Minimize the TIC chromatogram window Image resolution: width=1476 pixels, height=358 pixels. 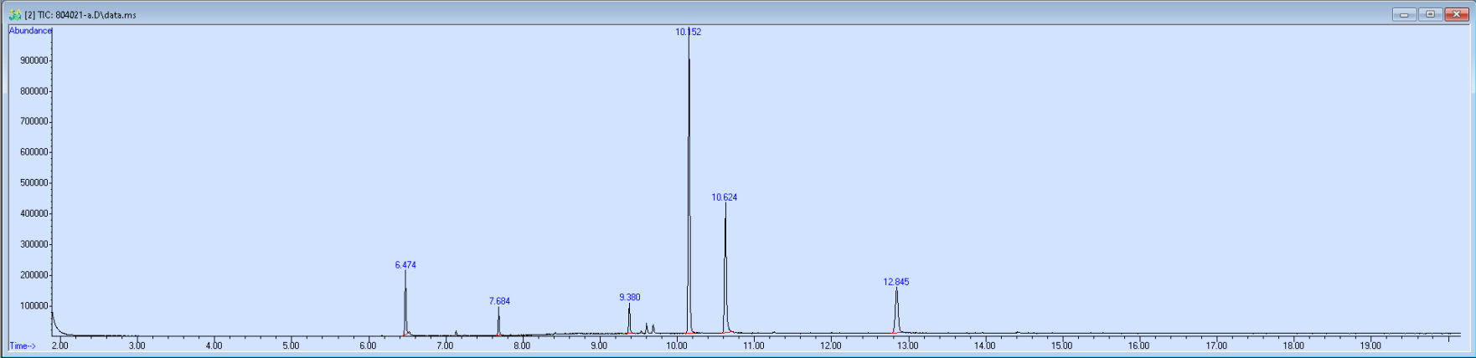[x=1404, y=14]
